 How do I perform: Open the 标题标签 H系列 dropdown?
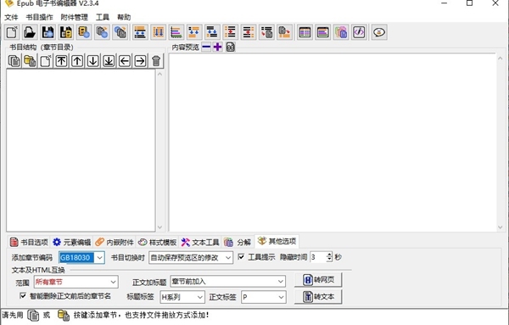(x=200, y=297)
